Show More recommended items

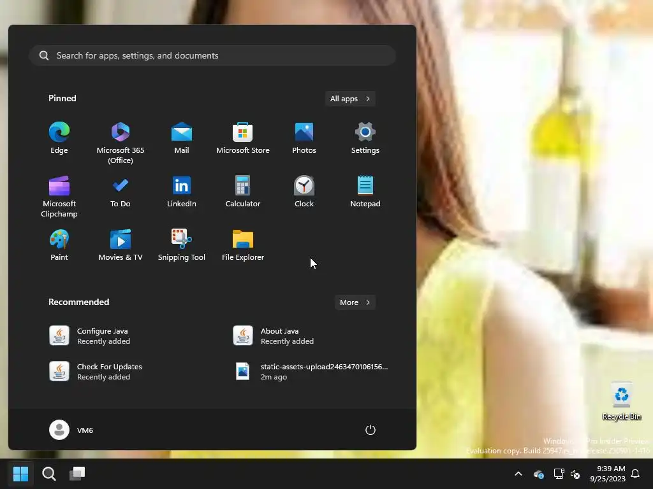355,302
